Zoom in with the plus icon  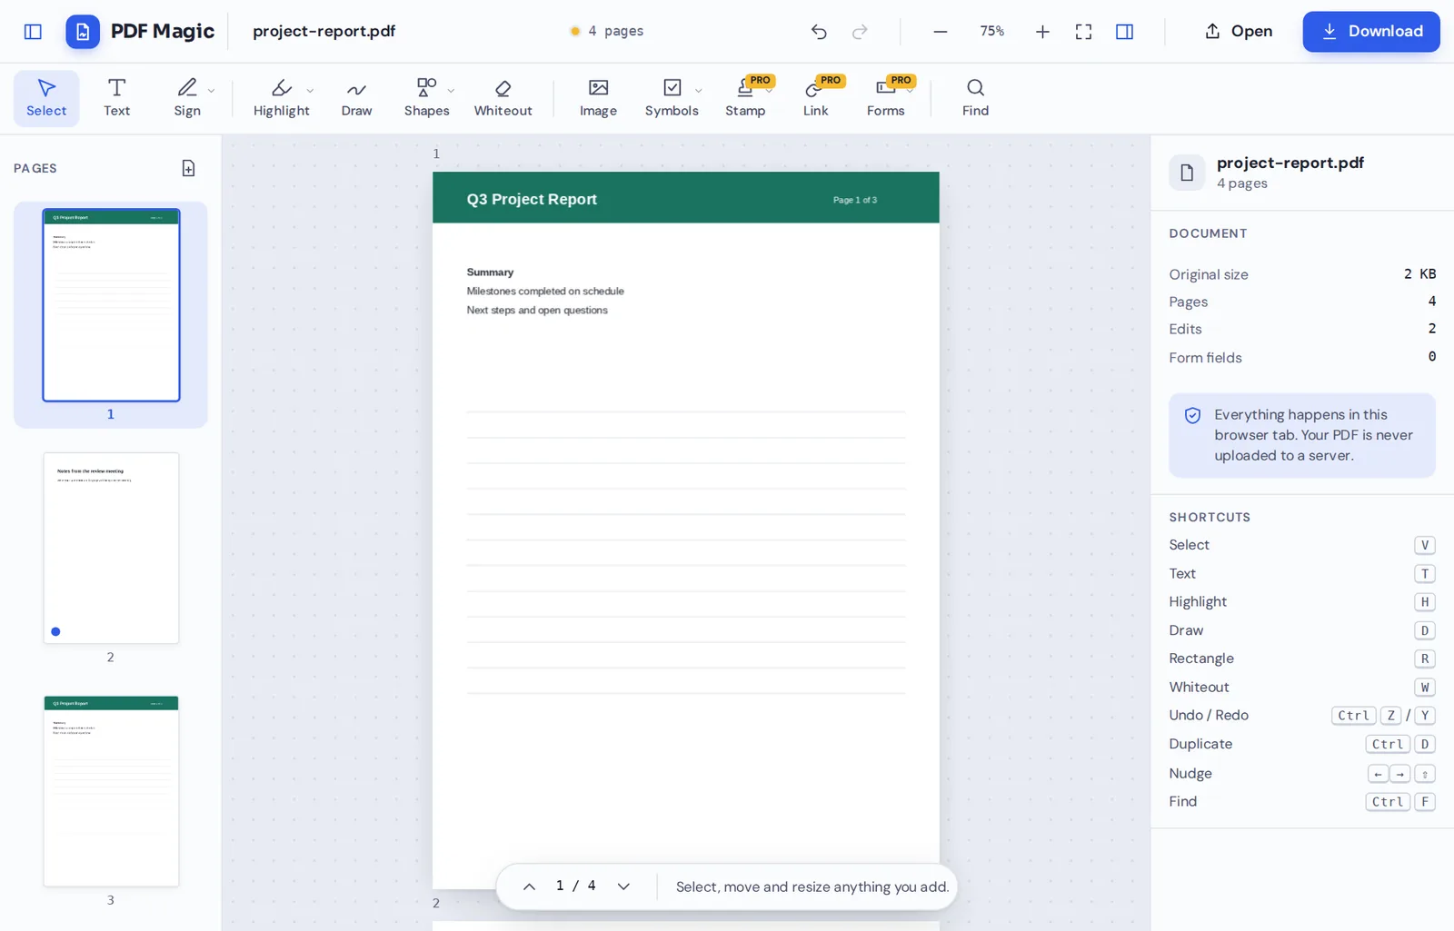1042,32
